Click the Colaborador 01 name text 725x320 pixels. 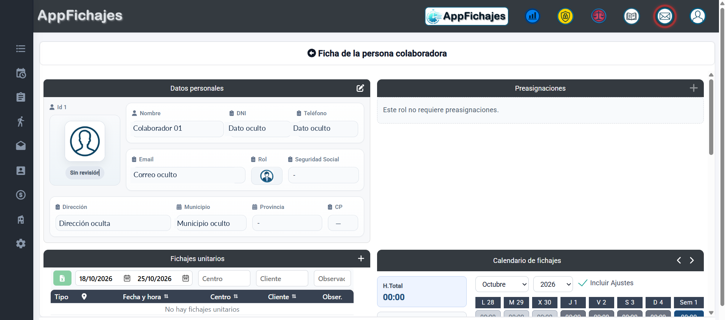[x=158, y=128]
